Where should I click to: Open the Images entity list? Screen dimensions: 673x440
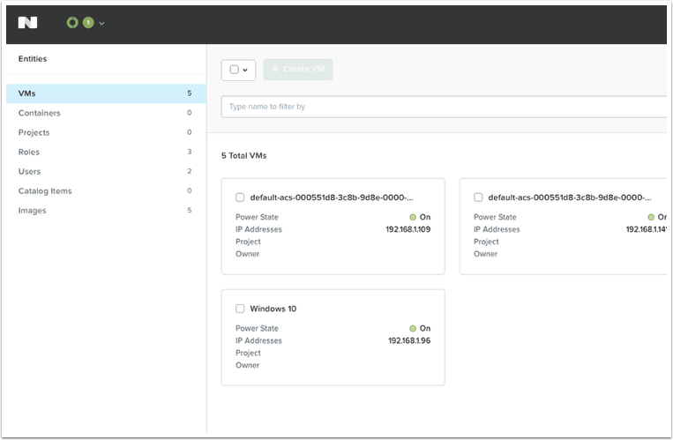32,210
